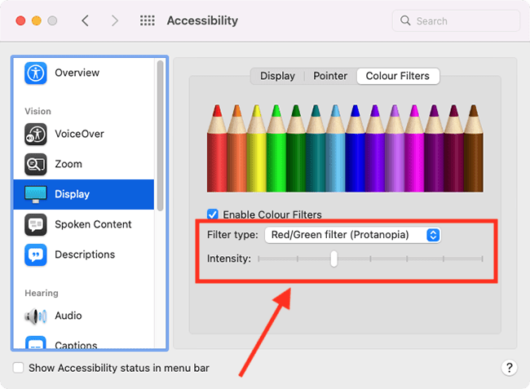Viewport: 530px width, 389px height.
Task: Switch to the Pointer tab
Action: click(330, 76)
